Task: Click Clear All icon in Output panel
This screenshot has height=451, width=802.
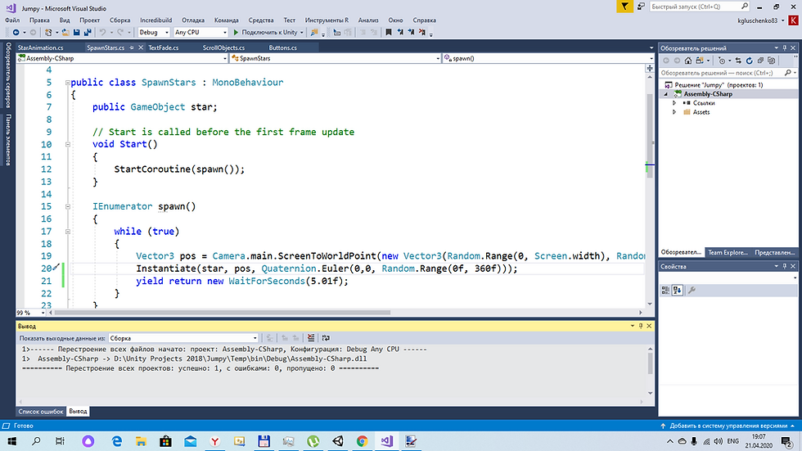Action: [x=311, y=338]
